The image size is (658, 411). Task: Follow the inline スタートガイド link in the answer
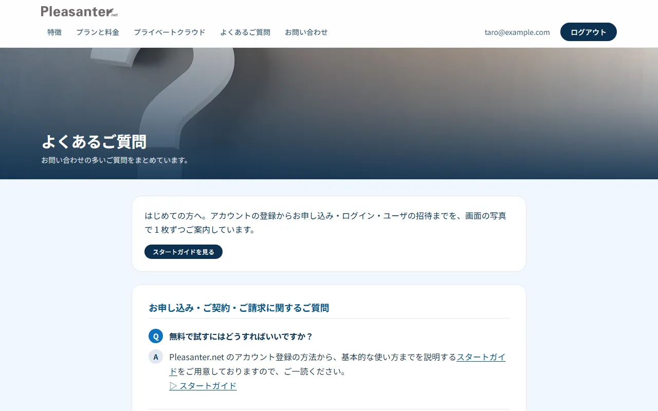481,357
